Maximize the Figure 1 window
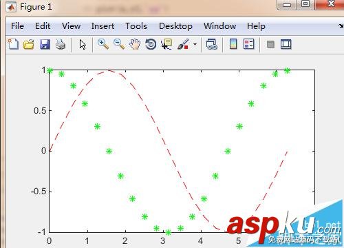 click(x=305, y=4)
